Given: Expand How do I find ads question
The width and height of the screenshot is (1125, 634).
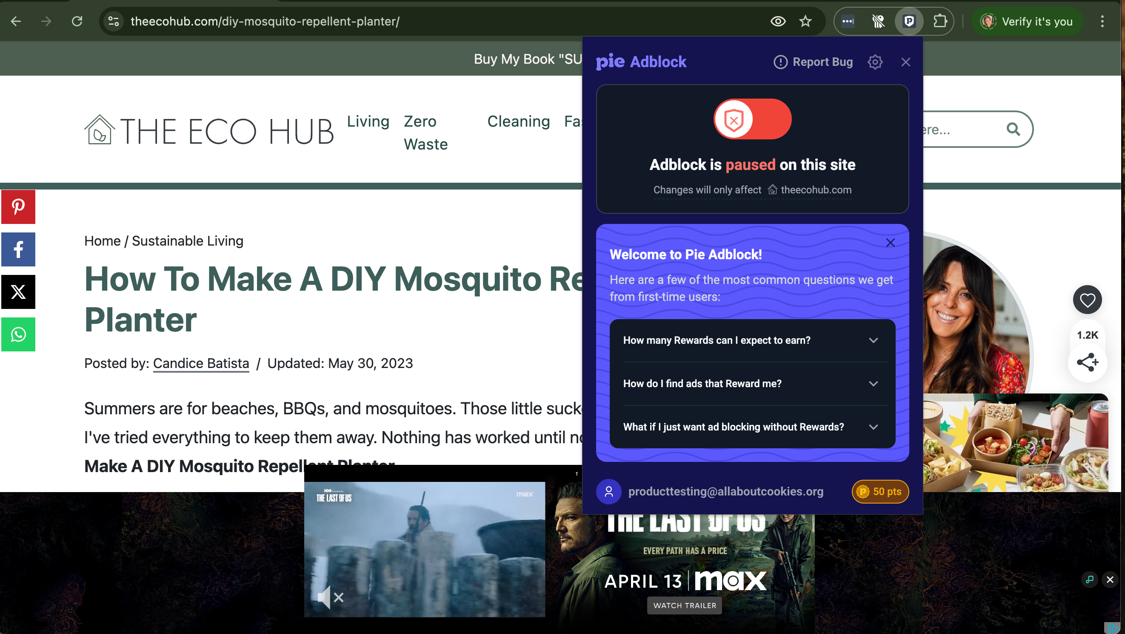Looking at the screenshot, I should 752,384.
